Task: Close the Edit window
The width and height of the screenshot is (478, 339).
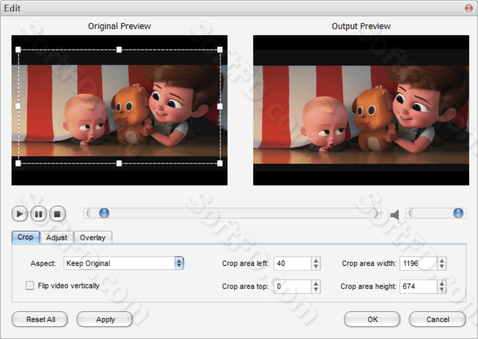Action: (x=469, y=8)
